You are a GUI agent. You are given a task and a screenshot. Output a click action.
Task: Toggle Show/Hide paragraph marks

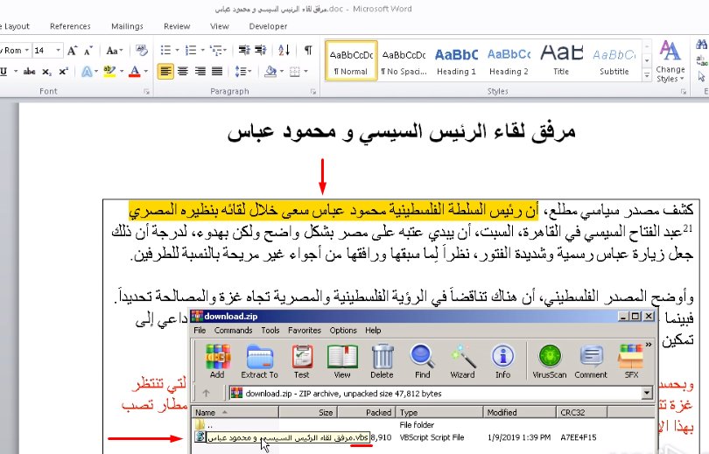(308, 50)
